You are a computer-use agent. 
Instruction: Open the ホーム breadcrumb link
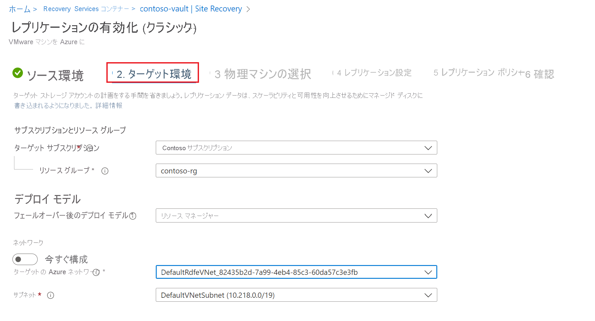(x=19, y=9)
